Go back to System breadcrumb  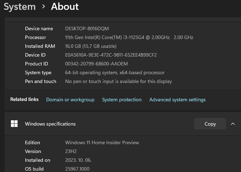(x=20, y=7)
